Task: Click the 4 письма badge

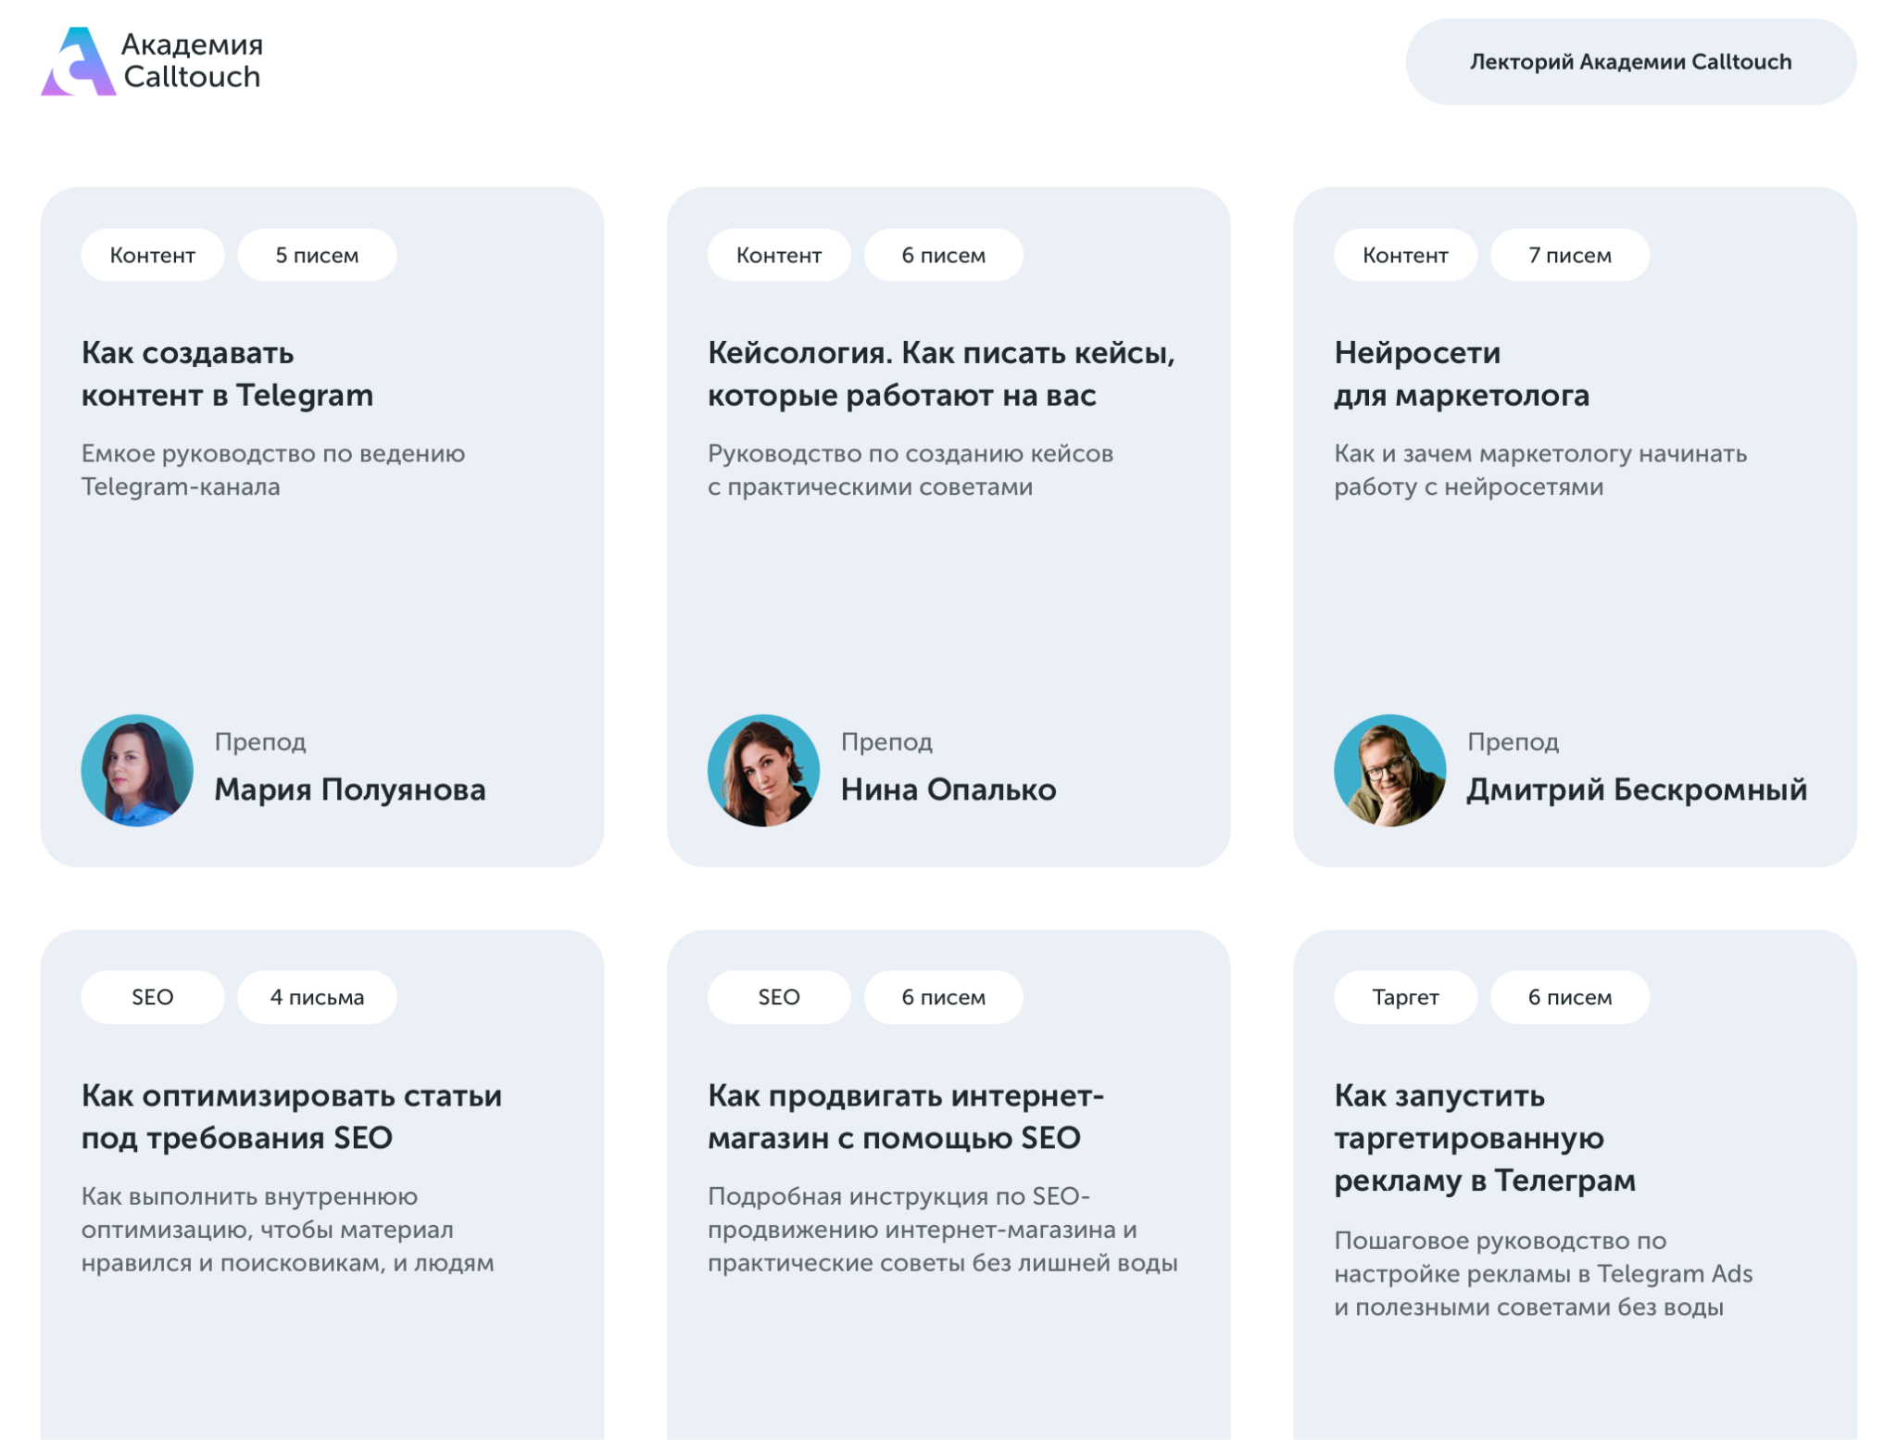Action: [317, 997]
